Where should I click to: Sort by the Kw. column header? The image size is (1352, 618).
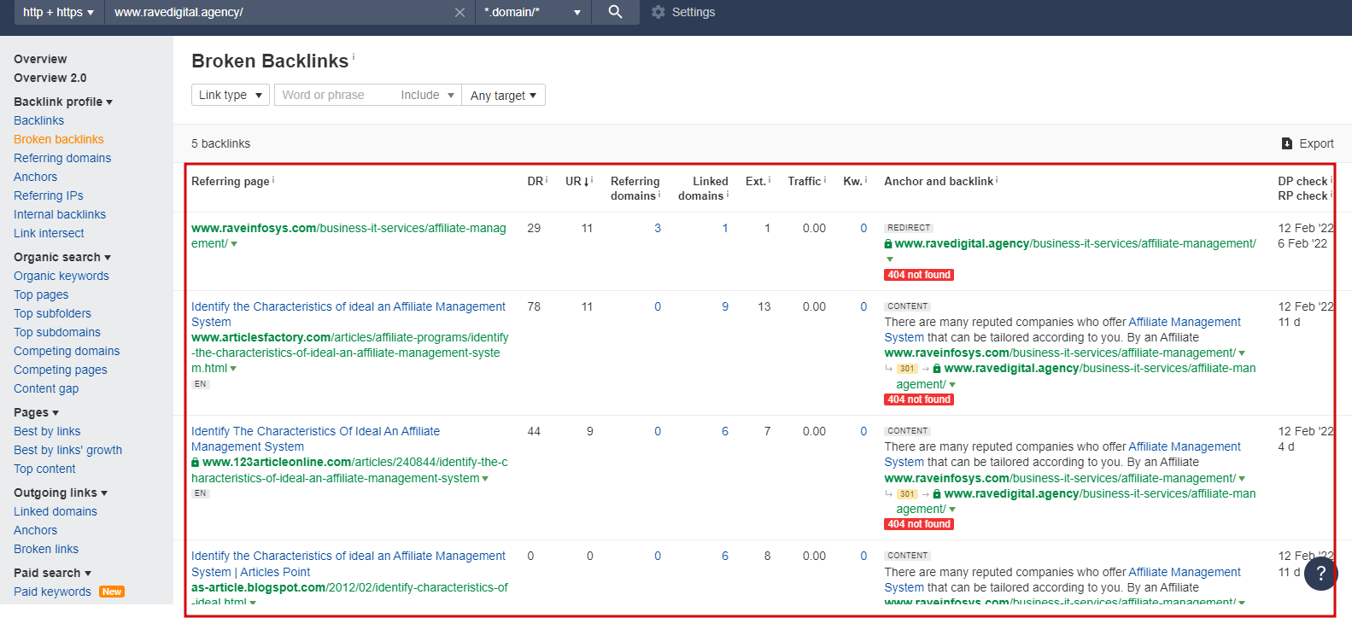pyautogui.click(x=855, y=181)
